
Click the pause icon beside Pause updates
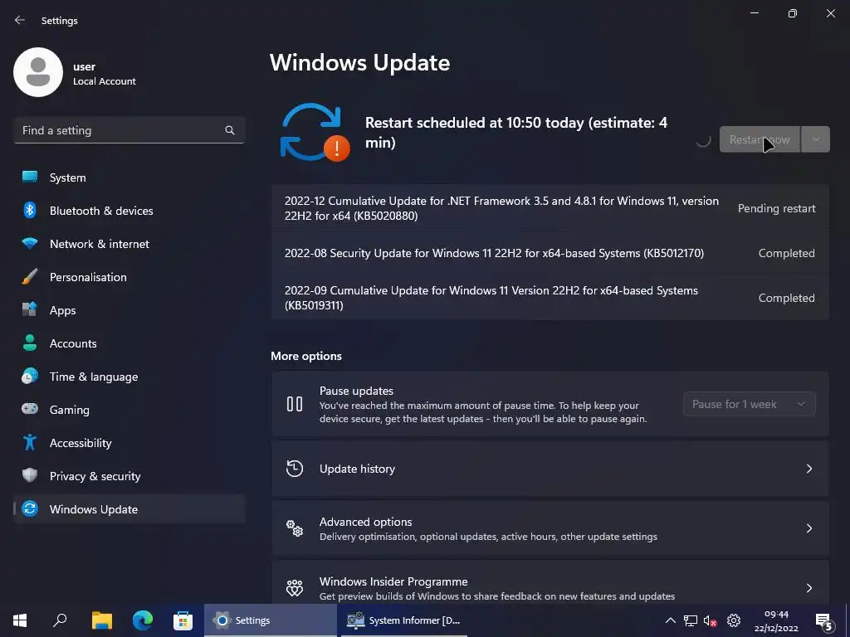pos(295,404)
